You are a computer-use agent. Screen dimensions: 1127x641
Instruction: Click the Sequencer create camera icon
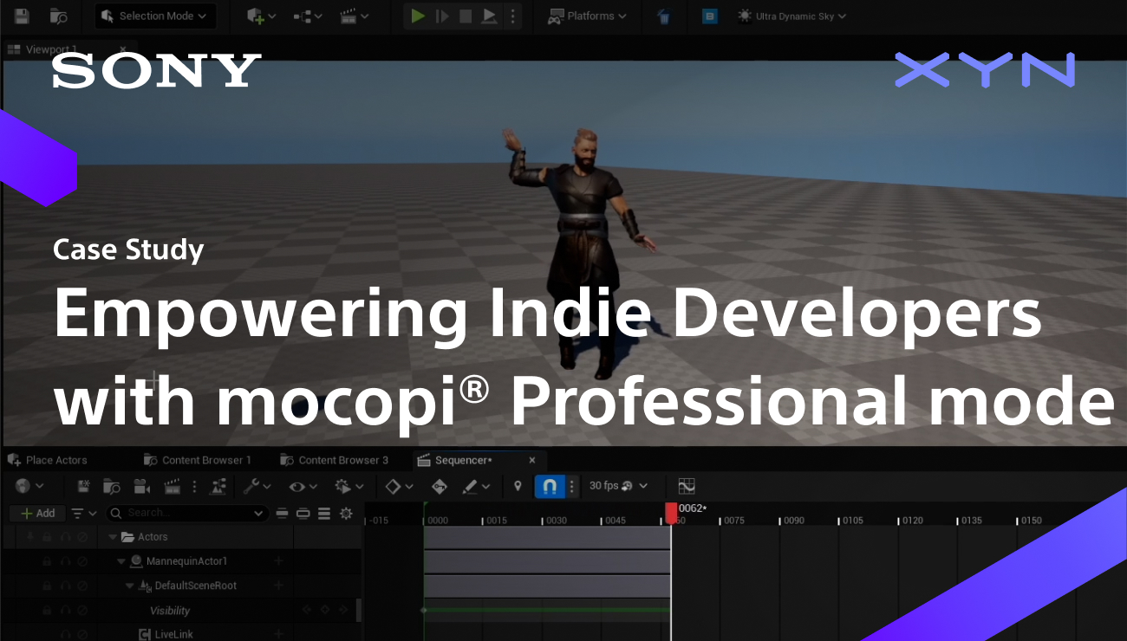(140, 486)
